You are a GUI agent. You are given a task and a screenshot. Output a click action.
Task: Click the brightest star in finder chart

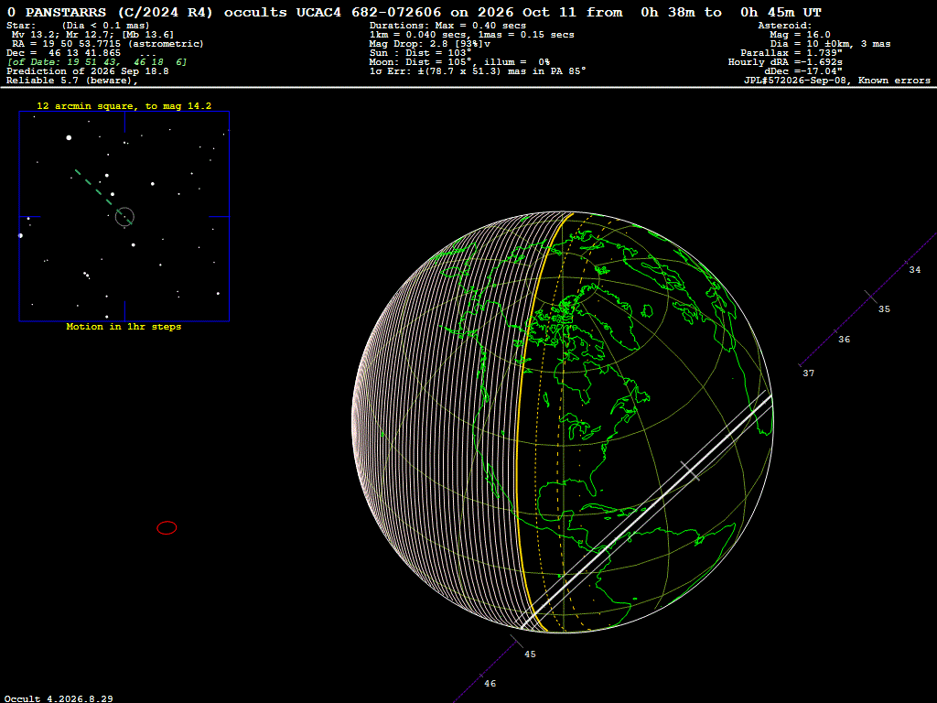(x=69, y=137)
